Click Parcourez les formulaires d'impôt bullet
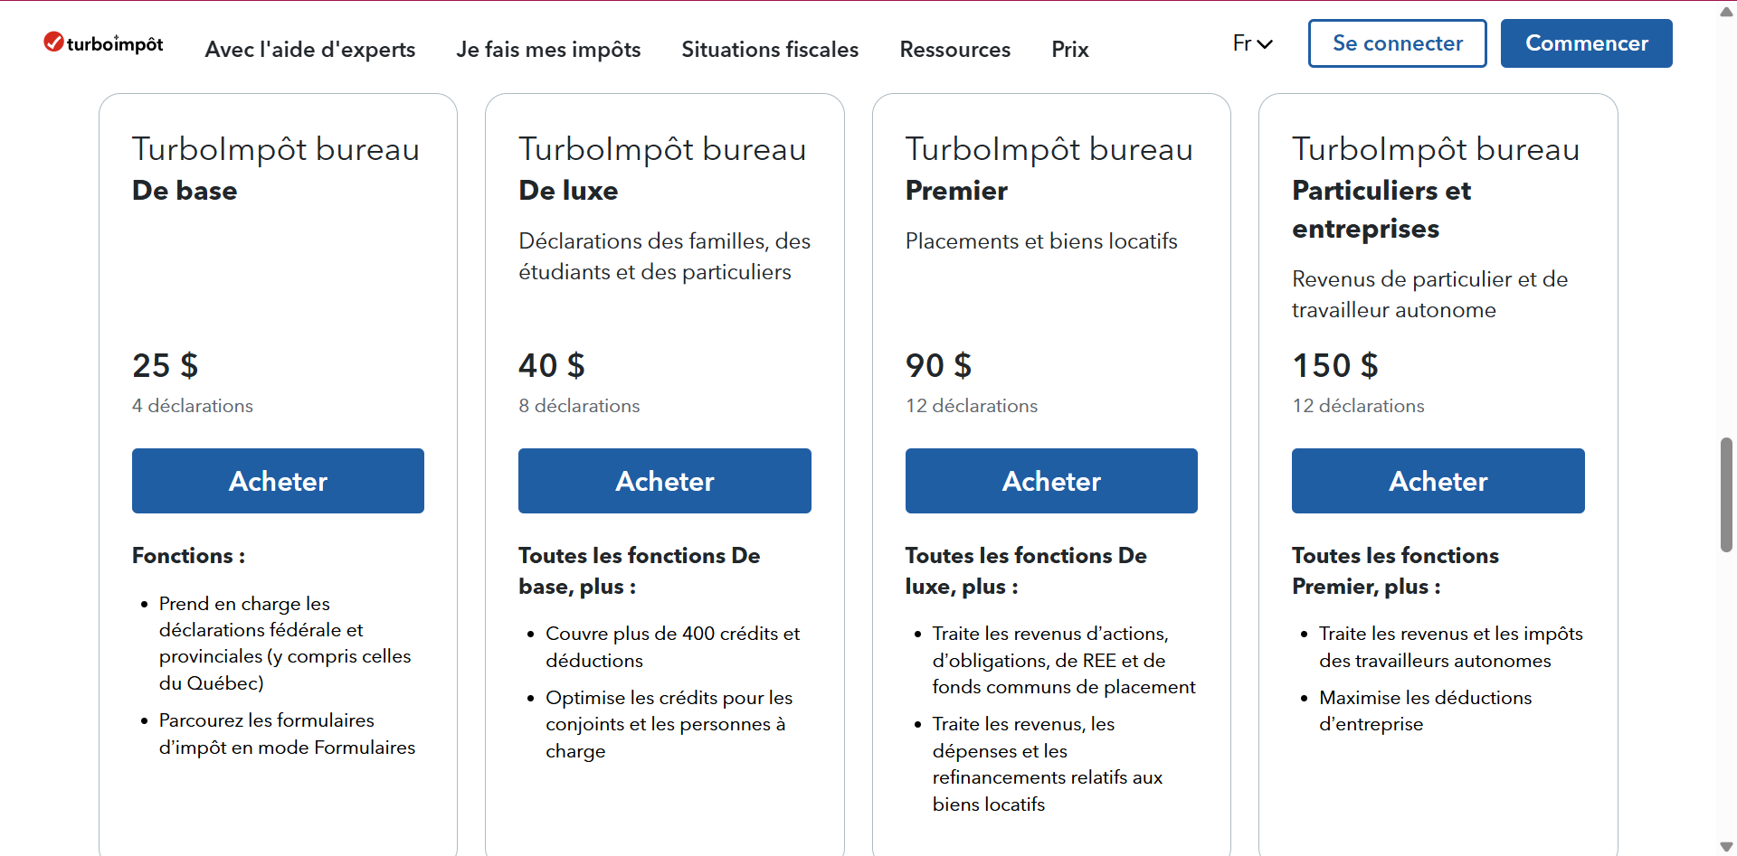The width and height of the screenshot is (1737, 856). pos(287,734)
